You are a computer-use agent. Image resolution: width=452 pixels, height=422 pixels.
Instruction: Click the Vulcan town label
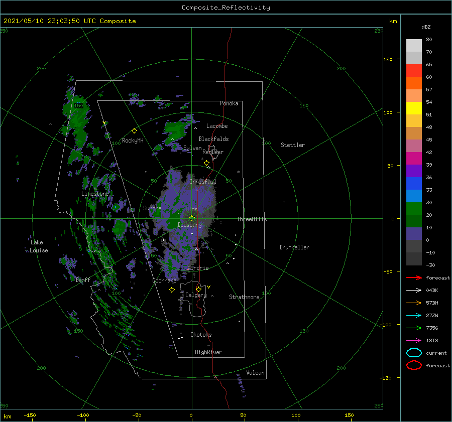point(255,373)
